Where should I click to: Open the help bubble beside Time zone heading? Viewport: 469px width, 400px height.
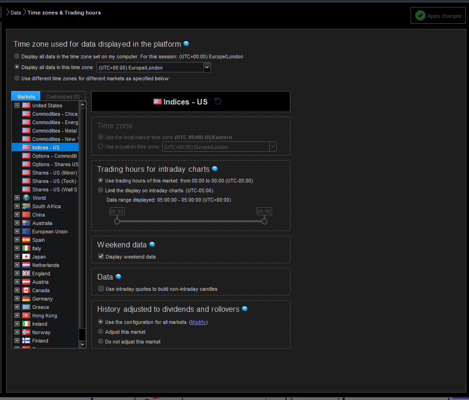click(x=186, y=44)
